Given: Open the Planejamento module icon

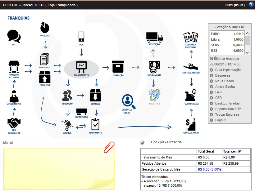Looking at the screenshot, I should coord(81,67).
